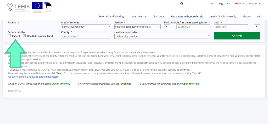This screenshot has width=268, height=124.
Task: Click the Estonia investing logo
Action: tap(47, 7)
